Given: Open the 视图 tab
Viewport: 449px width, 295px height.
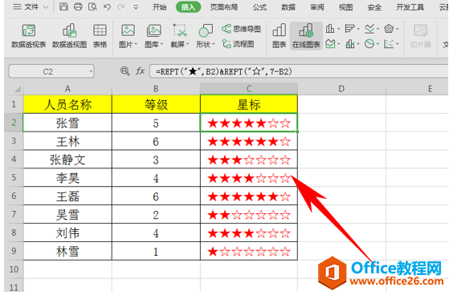Looking at the screenshot, I should point(345,7).
